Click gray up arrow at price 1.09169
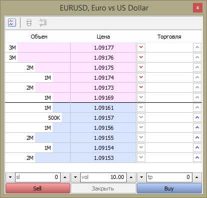The image size is (207, 198). pos(197,98)
